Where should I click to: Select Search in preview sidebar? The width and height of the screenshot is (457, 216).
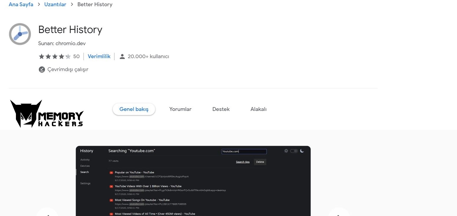(x=84, y=172)
